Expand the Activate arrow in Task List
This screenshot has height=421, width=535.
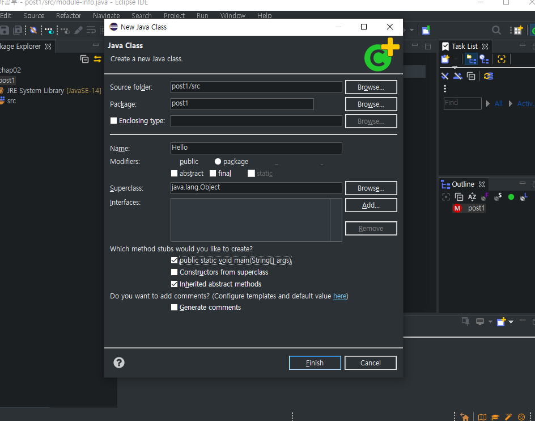click(511, 103)
